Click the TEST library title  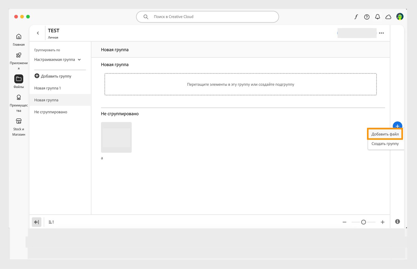tap(54, 30)
